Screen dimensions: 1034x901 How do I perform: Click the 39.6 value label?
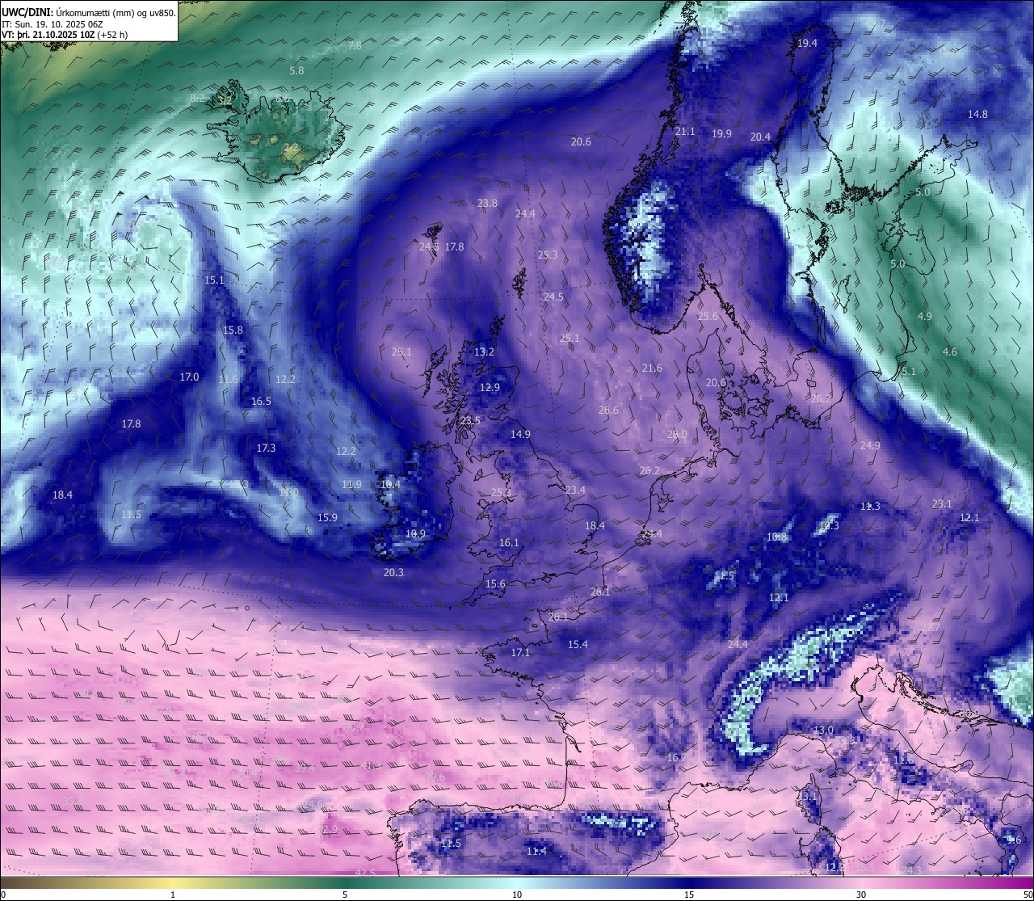(x=435, y=777)
